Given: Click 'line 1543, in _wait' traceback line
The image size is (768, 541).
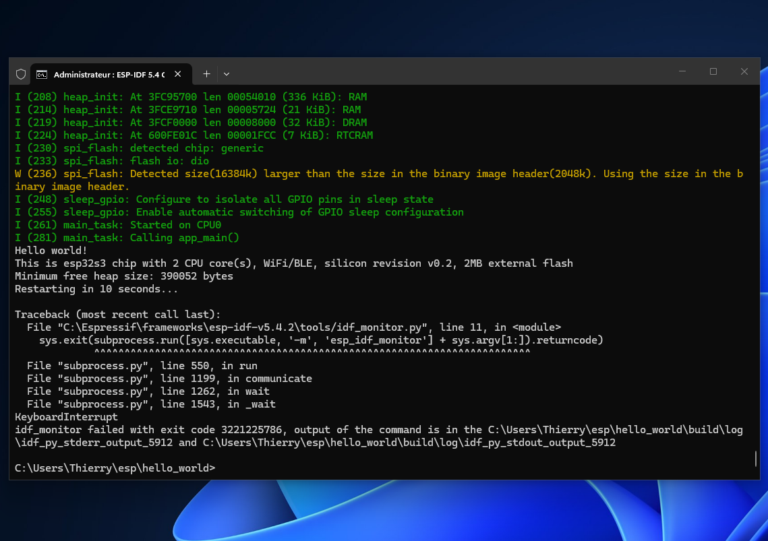Looking at the screenshot, I should pyautogui.click(x=151, y=404).
